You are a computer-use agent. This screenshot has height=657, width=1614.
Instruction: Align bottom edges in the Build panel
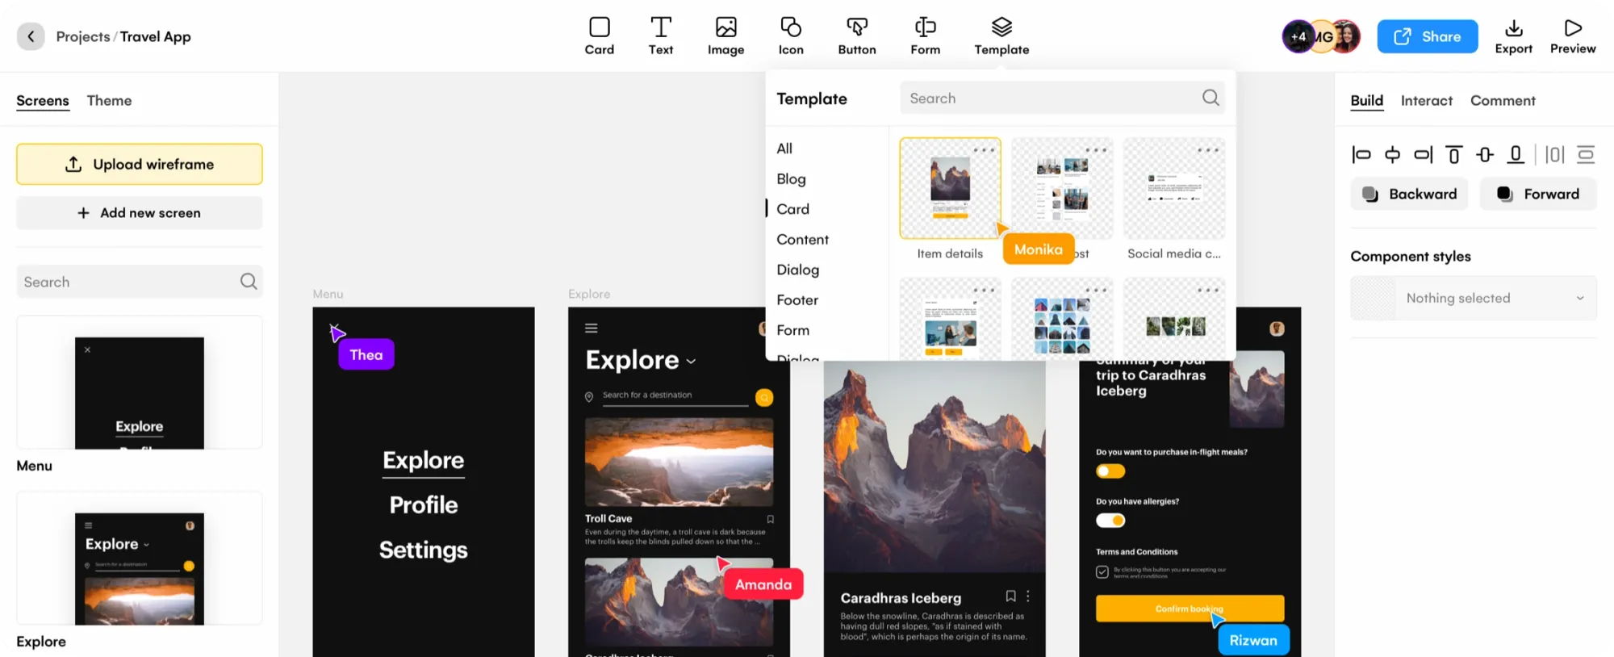coord(1516,154)
